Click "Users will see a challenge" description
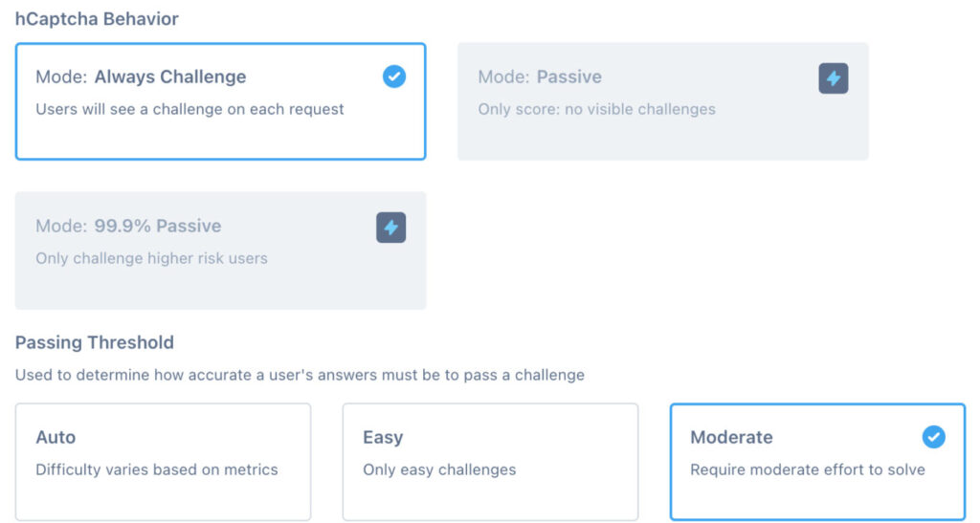This screenshot has height=523, width=980. click(189, 109)
